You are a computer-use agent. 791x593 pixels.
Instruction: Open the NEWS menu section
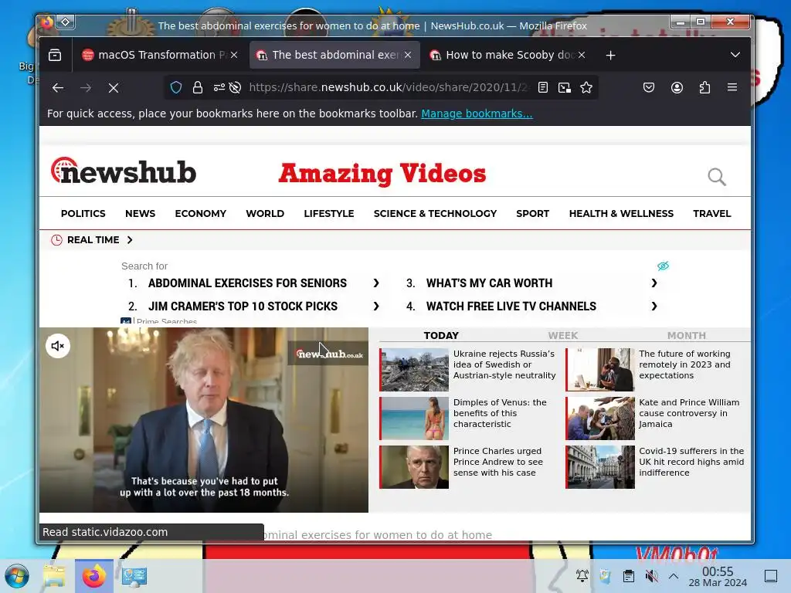(x=141, y=214)
